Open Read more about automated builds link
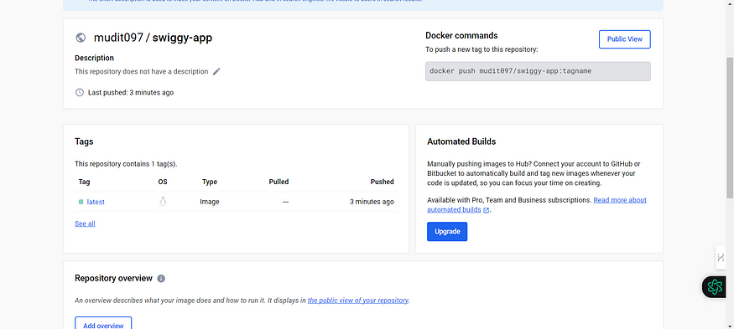734x329 pixels. [537, 205]
